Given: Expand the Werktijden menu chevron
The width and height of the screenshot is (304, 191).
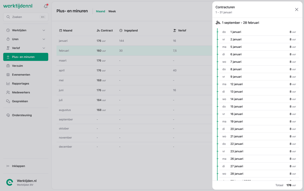Looking at the screenshot, I should (44, 30).
